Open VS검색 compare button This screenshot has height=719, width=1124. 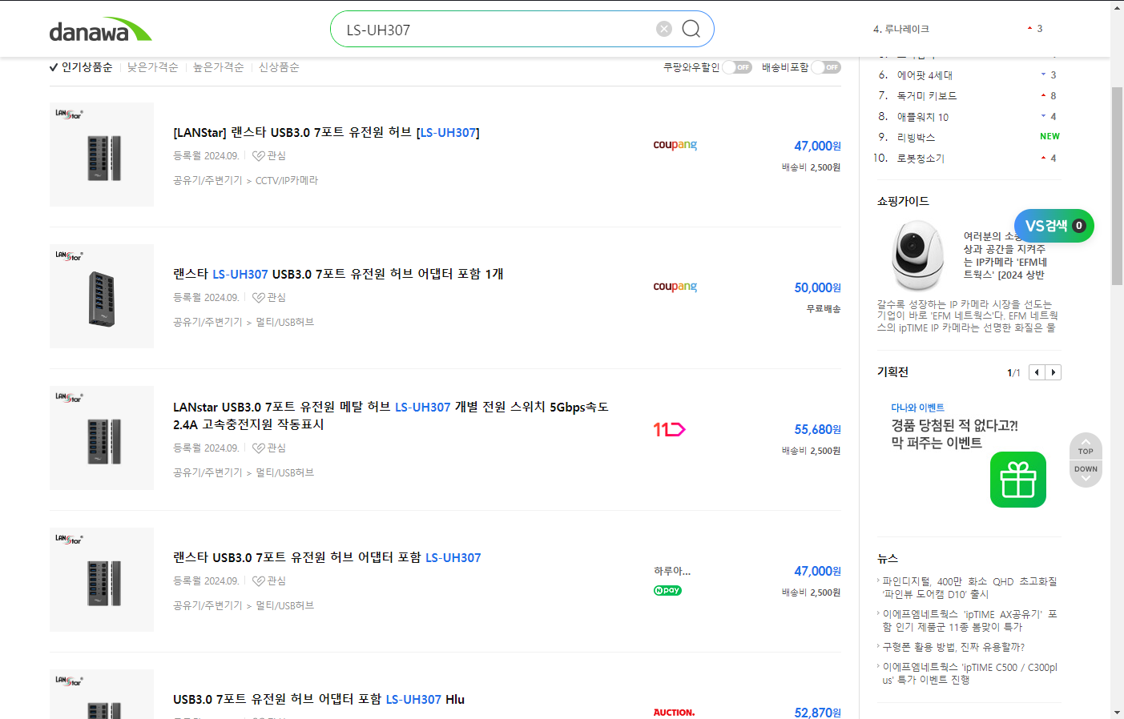tap(1054, 226)
